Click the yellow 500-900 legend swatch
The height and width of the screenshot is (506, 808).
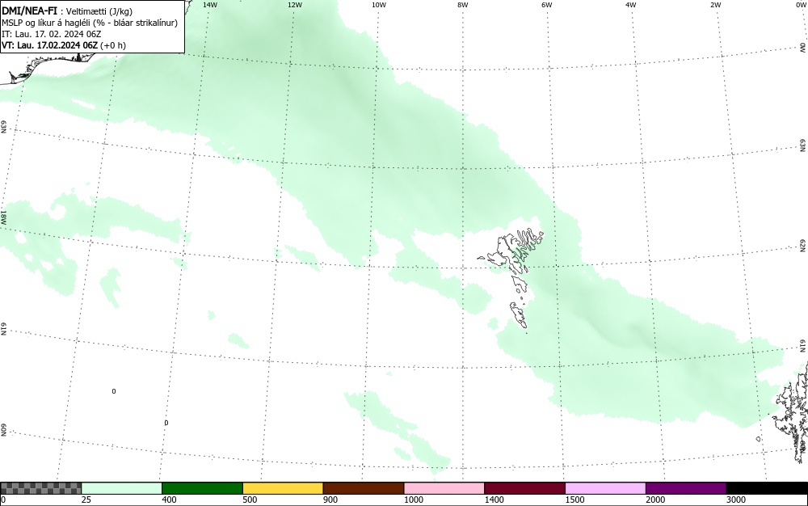283,488
